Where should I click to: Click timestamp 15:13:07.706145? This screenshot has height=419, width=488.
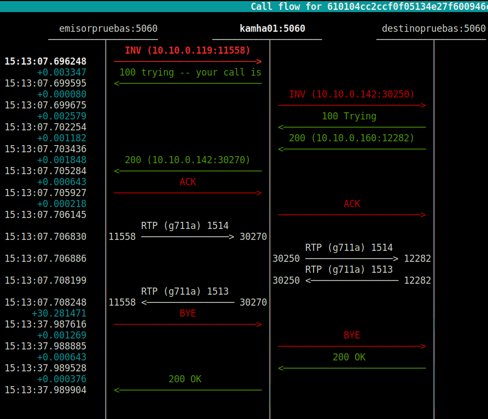(45, 215)
